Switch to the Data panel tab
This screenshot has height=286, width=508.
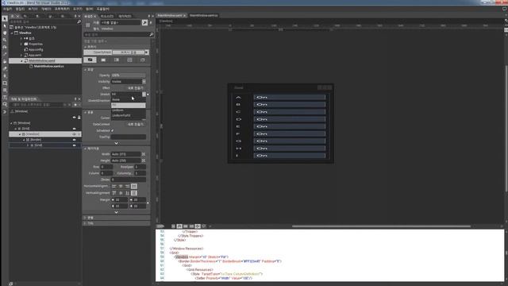(125, 16)
